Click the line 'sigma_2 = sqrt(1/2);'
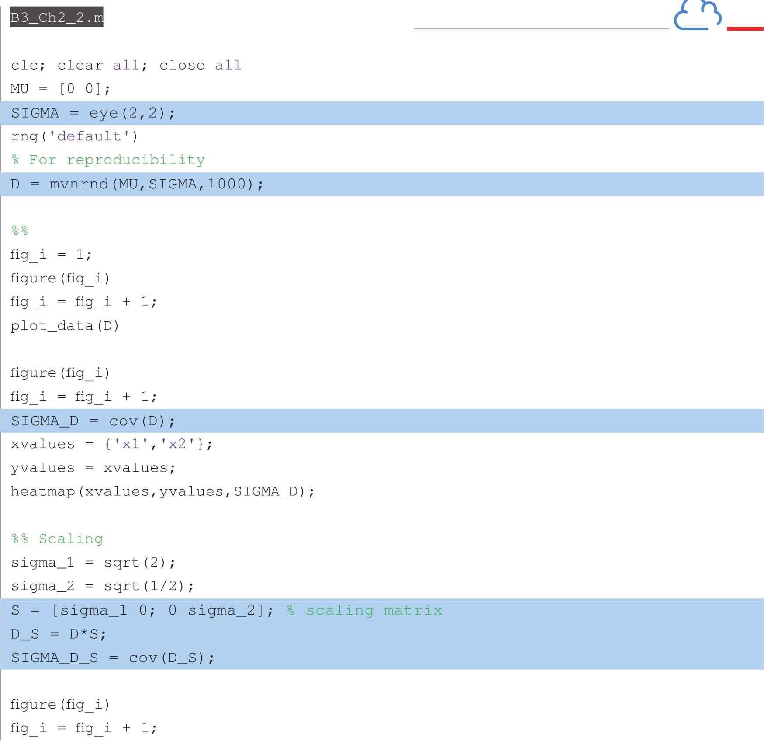764x741 pixels. (x=102, y=586)
